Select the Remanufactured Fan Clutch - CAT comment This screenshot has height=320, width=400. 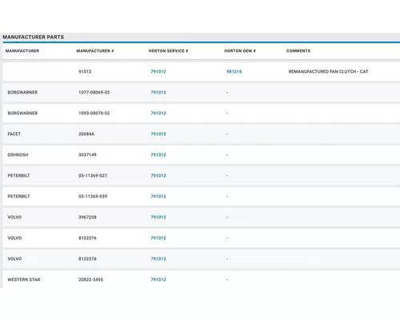click(328, 71)
